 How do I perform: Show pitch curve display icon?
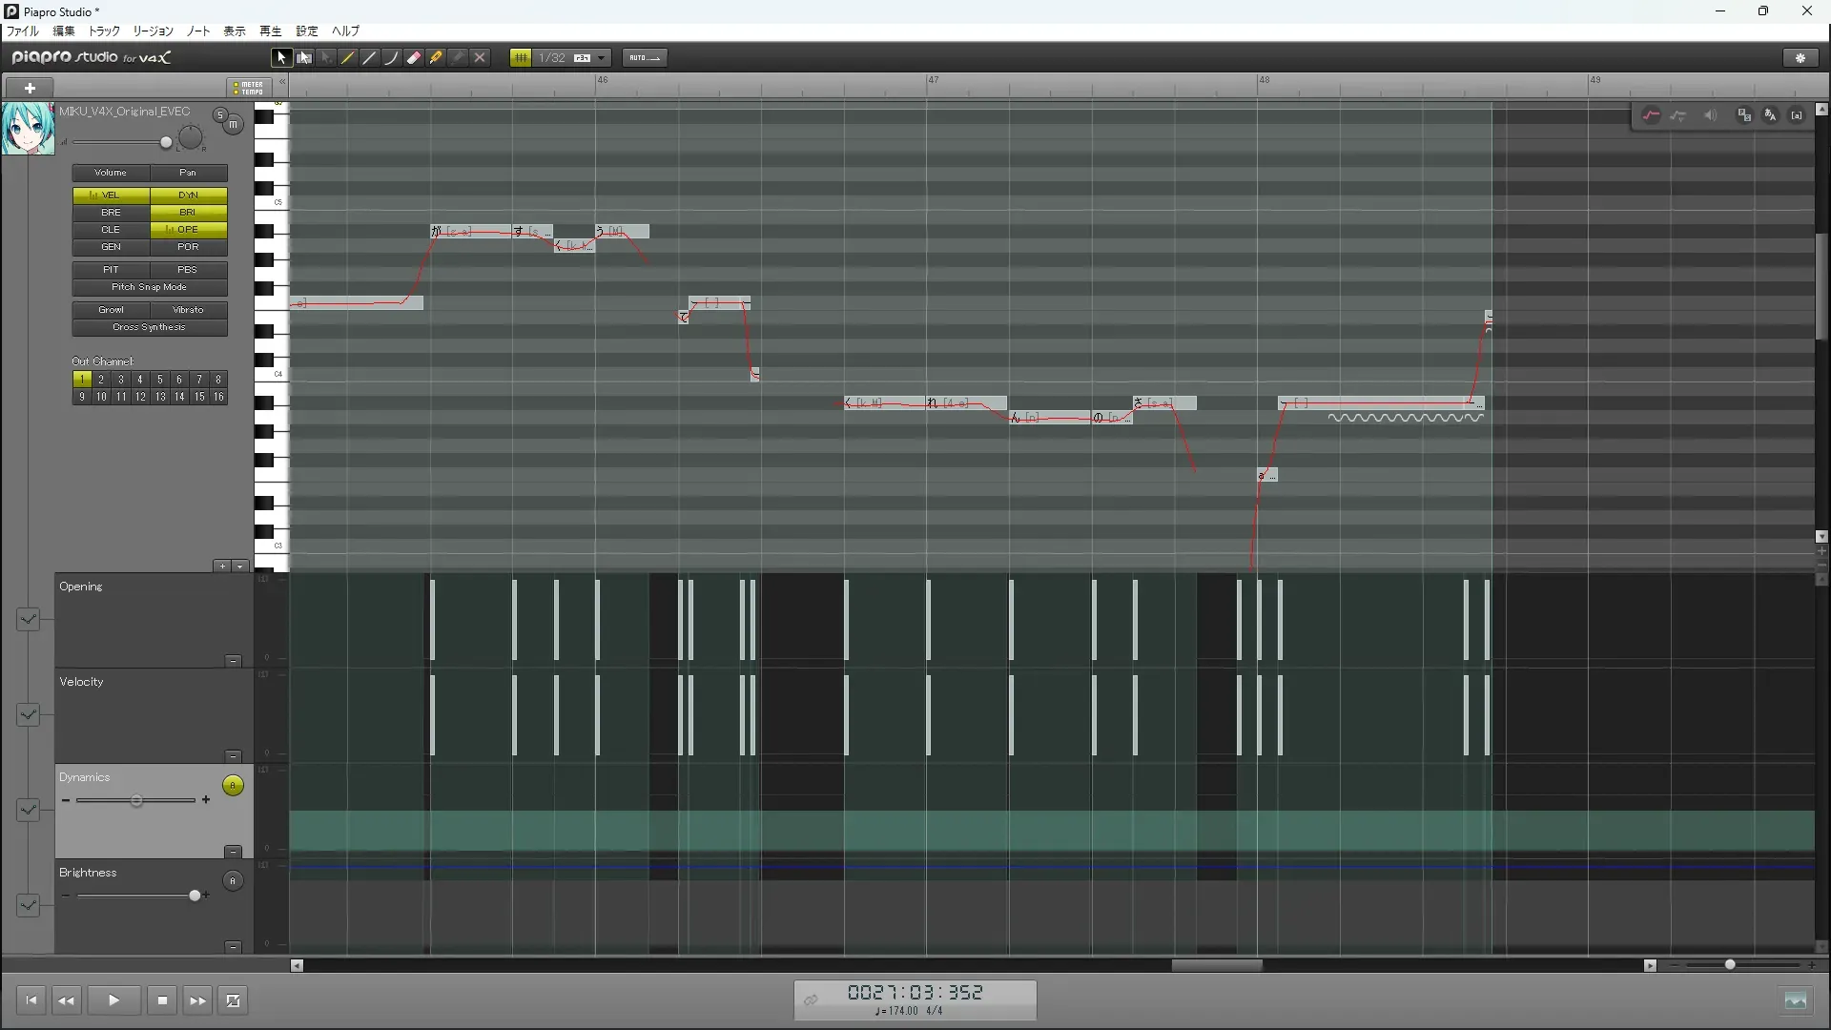click(1651, 115)
